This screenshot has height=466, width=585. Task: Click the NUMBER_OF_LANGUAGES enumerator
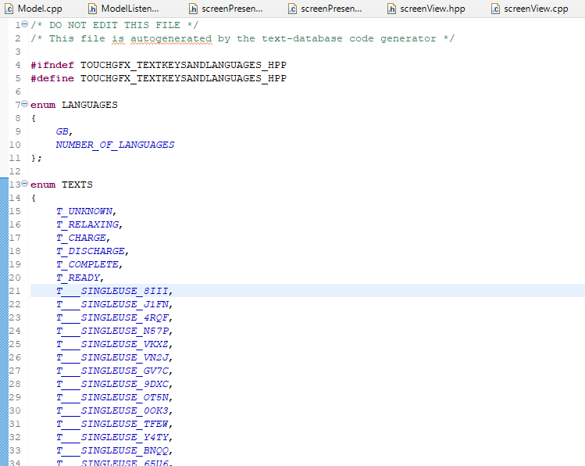pyautogui.click(x=115, y=145)
